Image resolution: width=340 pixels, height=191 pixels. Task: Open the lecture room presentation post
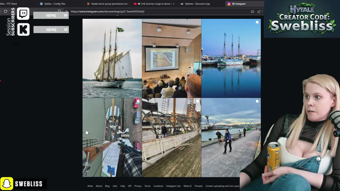pos(172,58)
